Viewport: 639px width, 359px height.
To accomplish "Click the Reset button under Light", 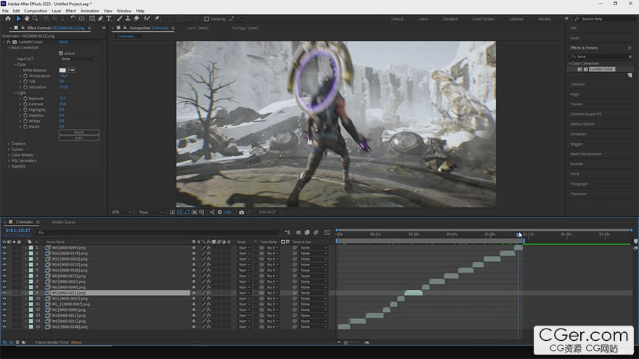I will (78, 132).
